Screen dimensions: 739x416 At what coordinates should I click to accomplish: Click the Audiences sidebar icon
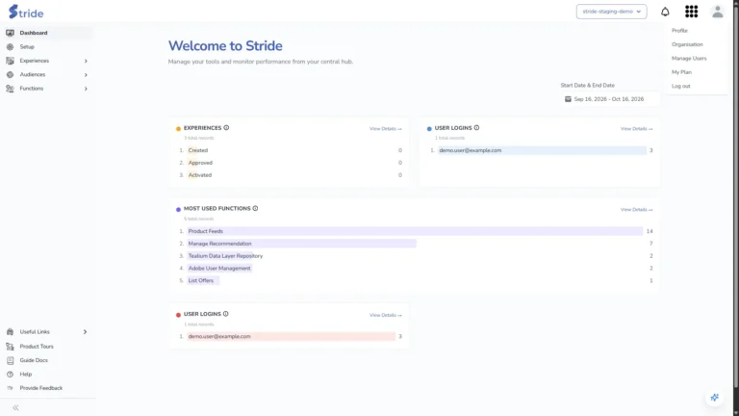pyautogui.click(x=10, y=74)
